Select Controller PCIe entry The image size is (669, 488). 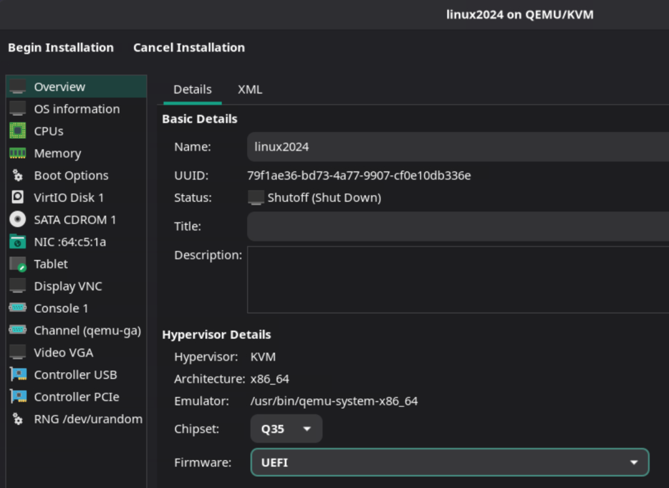(77, 397)
